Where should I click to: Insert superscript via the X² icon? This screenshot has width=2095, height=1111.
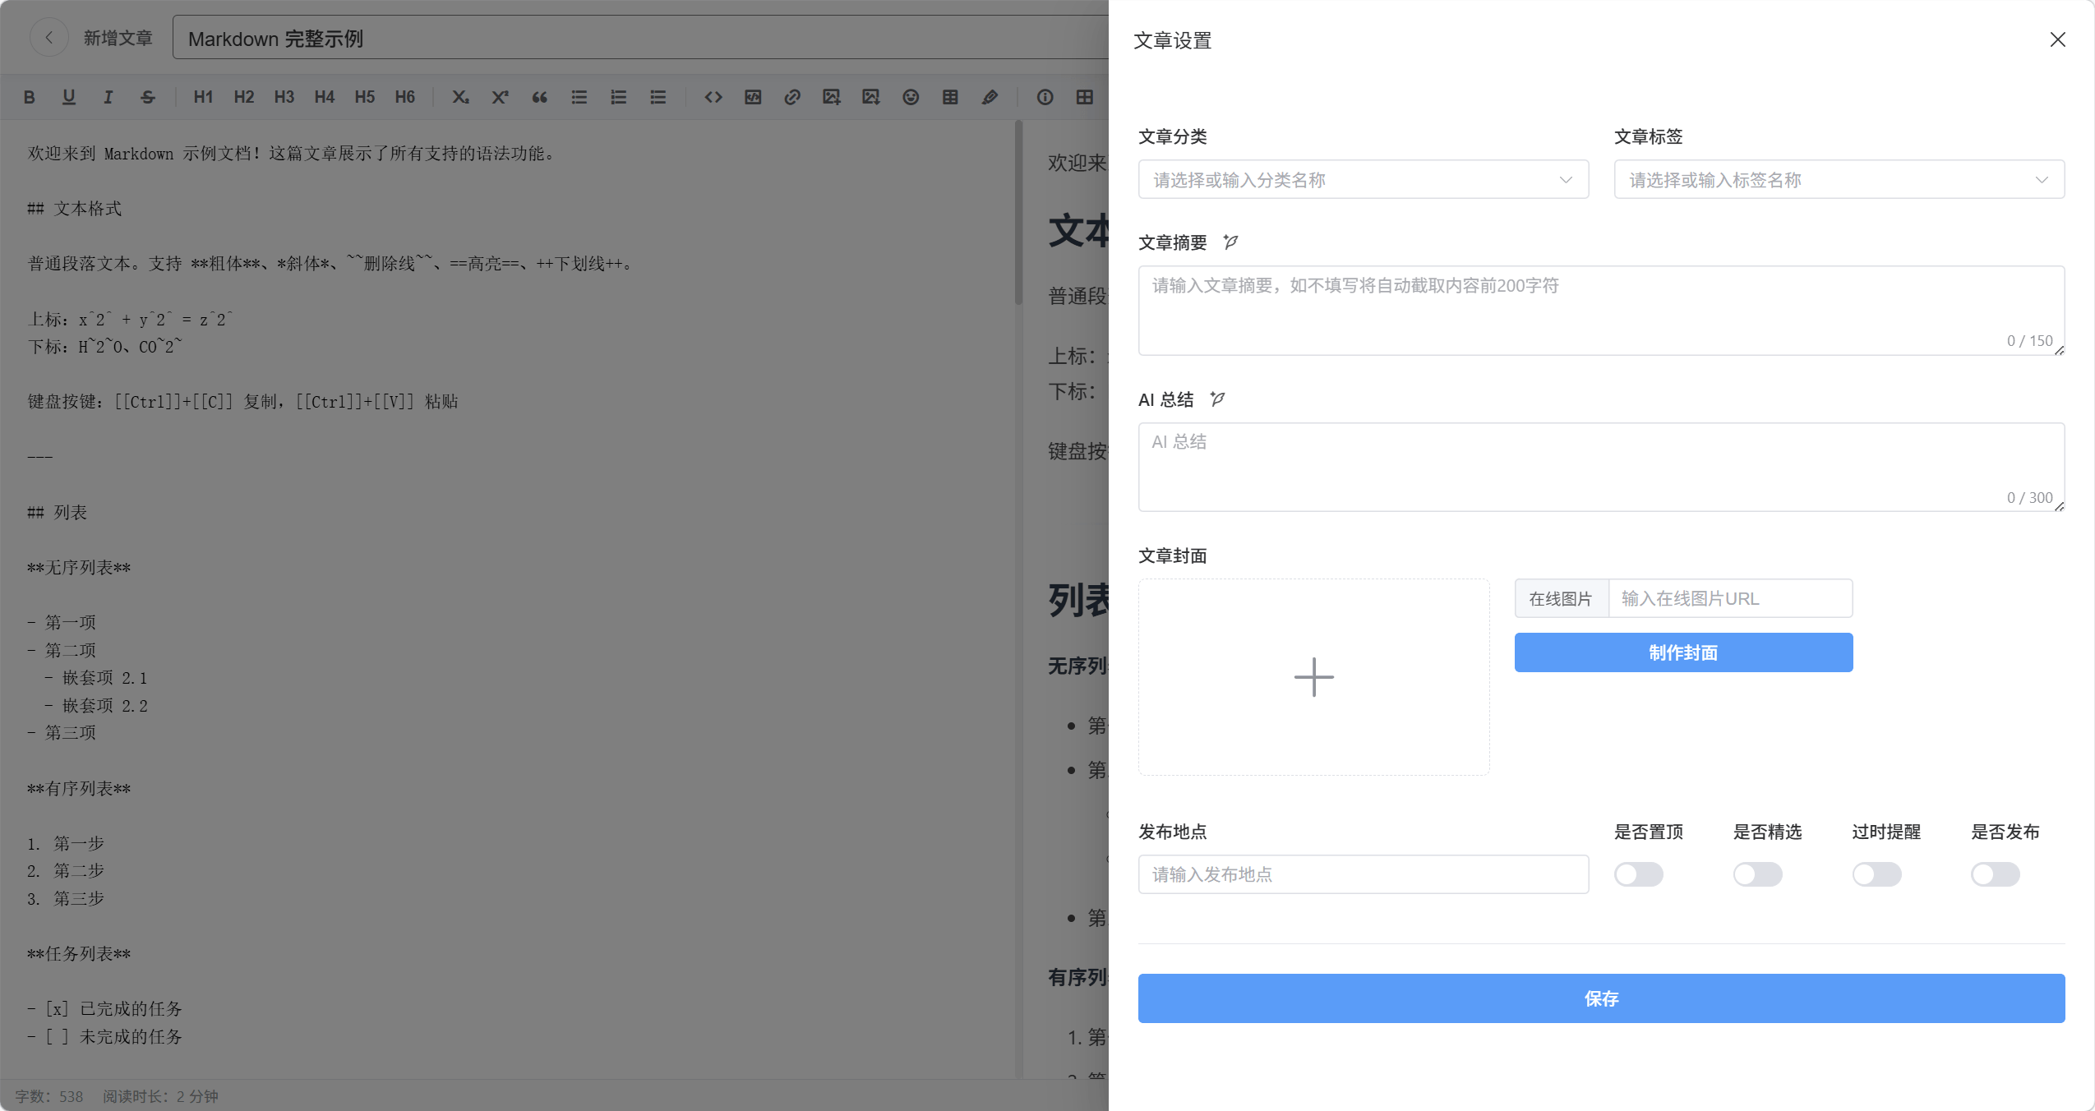pos(500,97)
